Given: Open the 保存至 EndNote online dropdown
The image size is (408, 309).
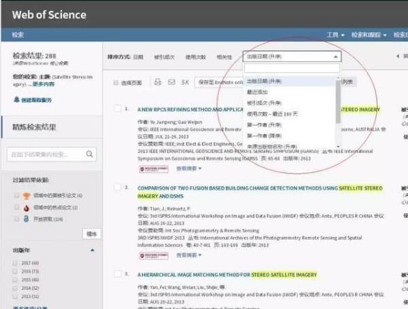Looking at the screenshot, I should pyautogui.click(x=219, y=82).
